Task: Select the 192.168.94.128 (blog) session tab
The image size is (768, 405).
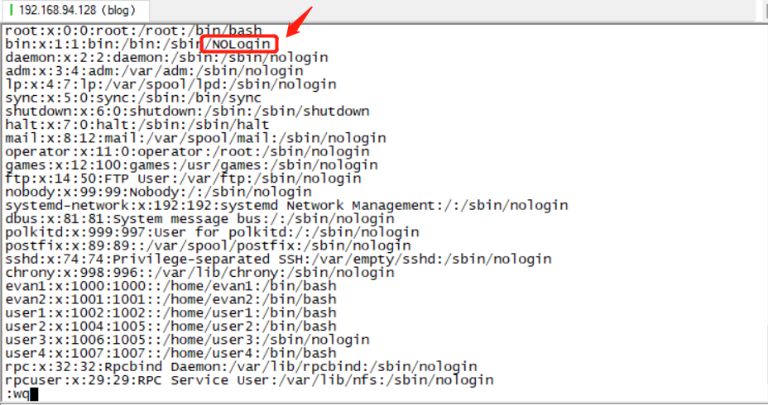Action: (x=74, y=10)
